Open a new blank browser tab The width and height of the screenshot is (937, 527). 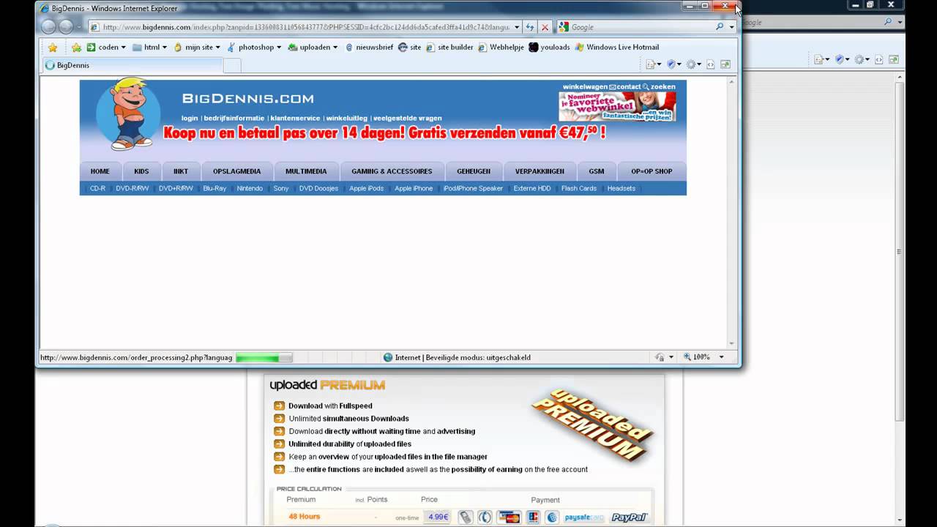tap(231, 65)
